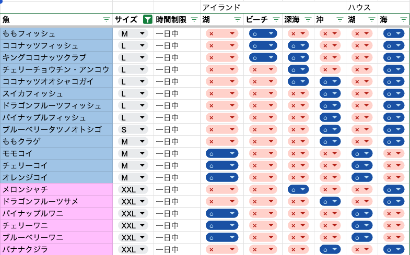The height and width of the screenshot is (255, 410).
Task: Open ももフィッシュ ビーチ ○ dropdown chip
Action: pos(263,34)
